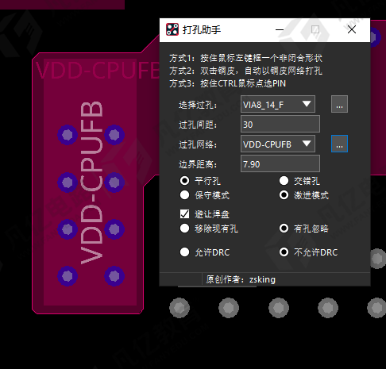Expand the VIA8_14_F via dropdown
Screen dimensions: 386x369
278,104
